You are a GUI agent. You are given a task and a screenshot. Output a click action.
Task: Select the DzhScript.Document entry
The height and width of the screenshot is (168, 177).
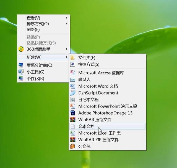point(108,93)
